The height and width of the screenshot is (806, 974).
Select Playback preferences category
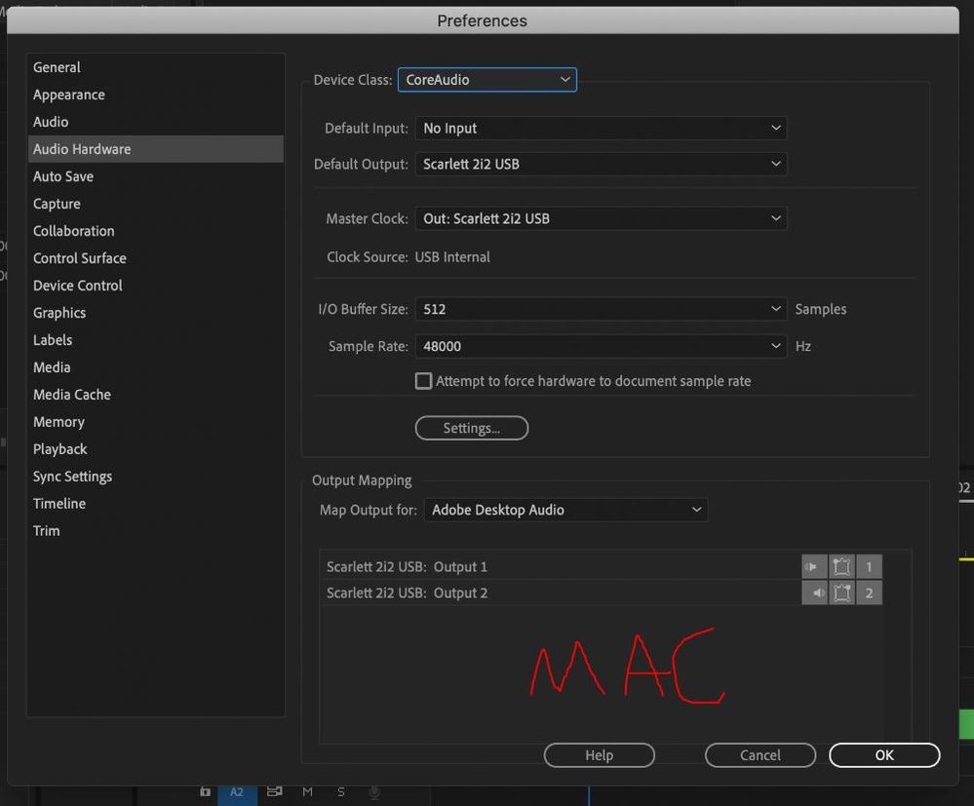155,449
